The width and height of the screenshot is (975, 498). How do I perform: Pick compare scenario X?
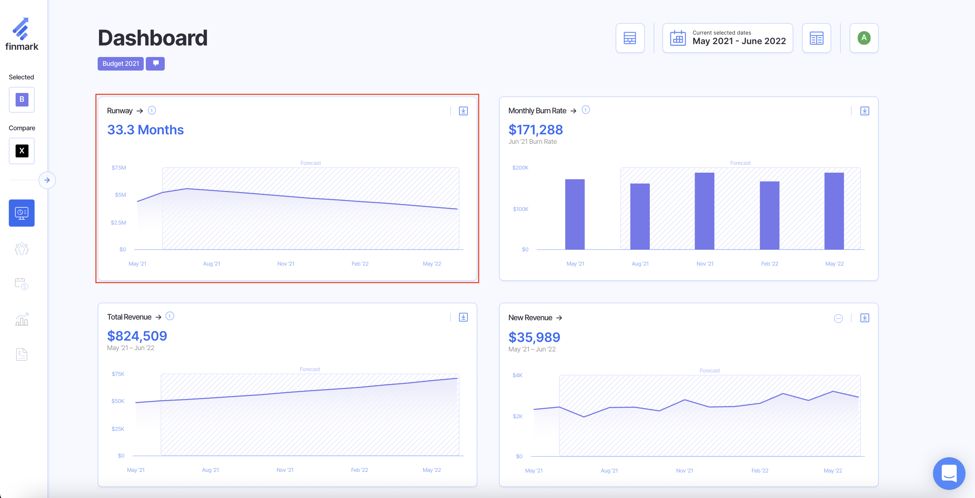(x=22, y=151)
